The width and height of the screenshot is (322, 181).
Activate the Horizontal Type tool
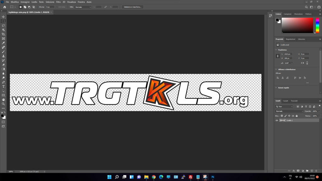tap(3, 86)
